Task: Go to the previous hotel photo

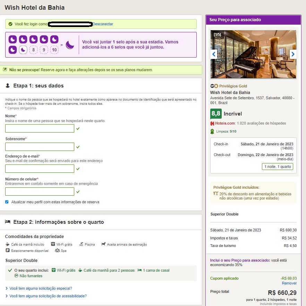Action: tap(214, 54)
